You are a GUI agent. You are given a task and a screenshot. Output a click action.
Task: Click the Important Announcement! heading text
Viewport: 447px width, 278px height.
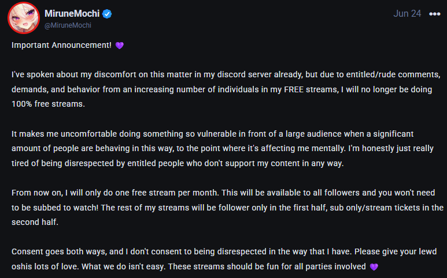[x=61, y=45]
